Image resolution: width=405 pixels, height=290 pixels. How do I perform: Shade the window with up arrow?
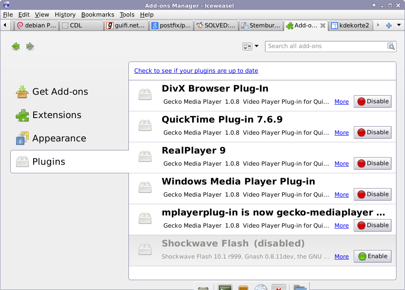click(374, 5)
